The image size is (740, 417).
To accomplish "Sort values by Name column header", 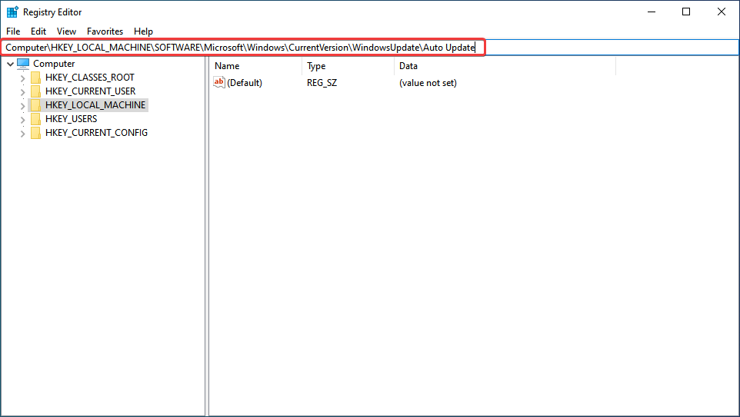I will click(x=255, y=66).
